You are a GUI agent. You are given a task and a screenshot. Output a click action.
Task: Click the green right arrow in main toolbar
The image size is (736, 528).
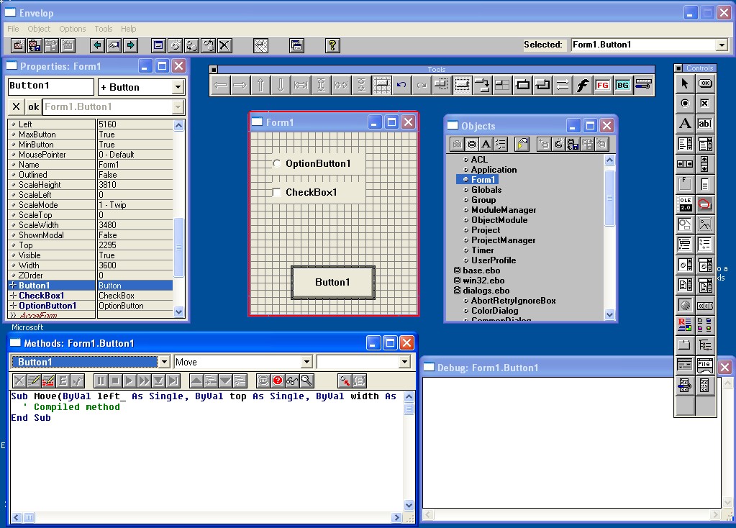pos(131,45)
